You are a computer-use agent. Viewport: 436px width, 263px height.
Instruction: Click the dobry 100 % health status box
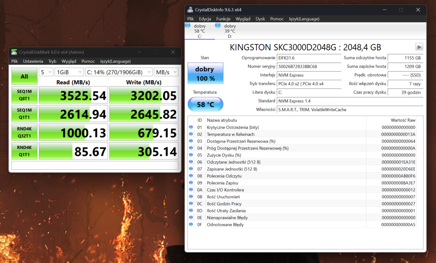pyautogui.click(x=205, y=73)
